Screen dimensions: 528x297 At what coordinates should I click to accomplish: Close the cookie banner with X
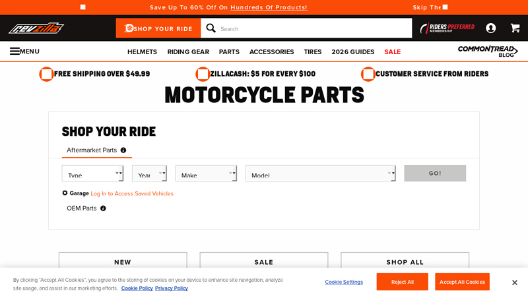click(515, 282)
